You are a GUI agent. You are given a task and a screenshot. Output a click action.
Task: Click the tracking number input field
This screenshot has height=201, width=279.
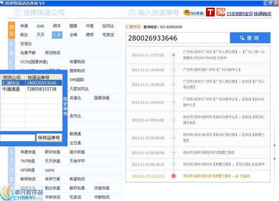pos(178,38)
